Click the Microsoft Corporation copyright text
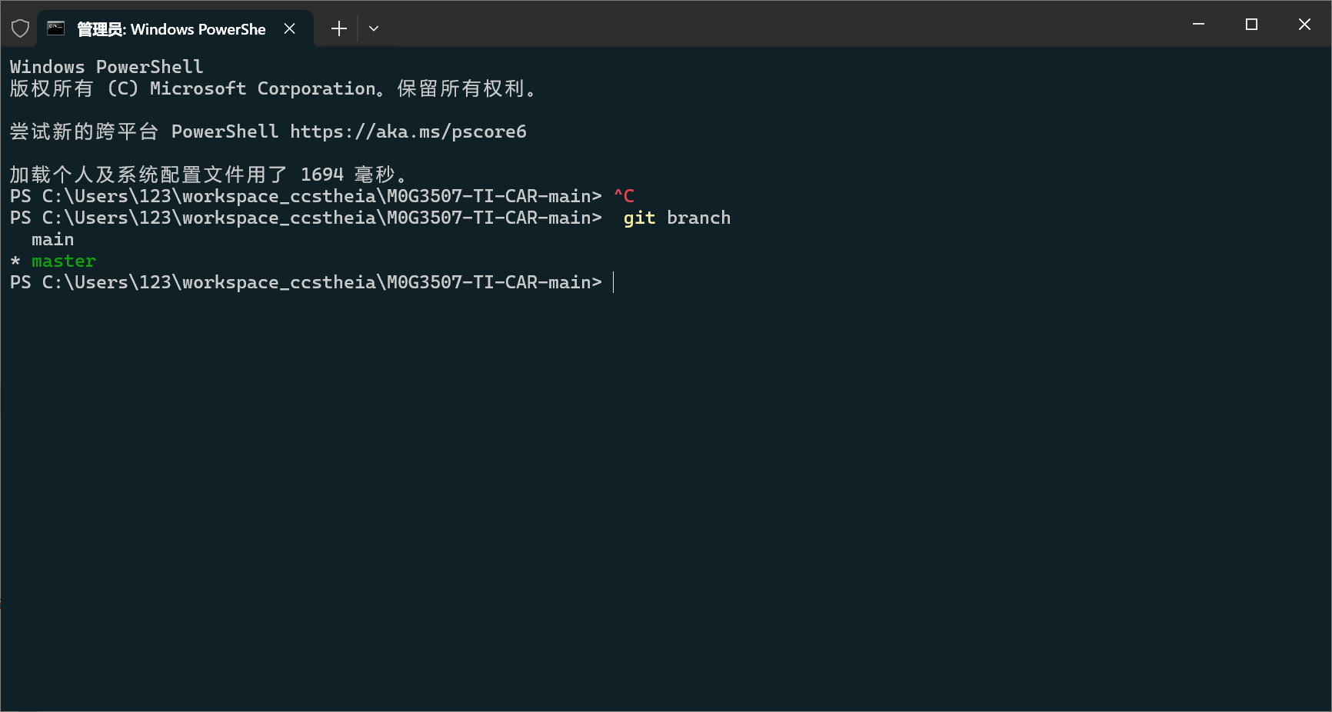Image resolution: width=1332 pixels, height=712 pixels. coord(262,89)
